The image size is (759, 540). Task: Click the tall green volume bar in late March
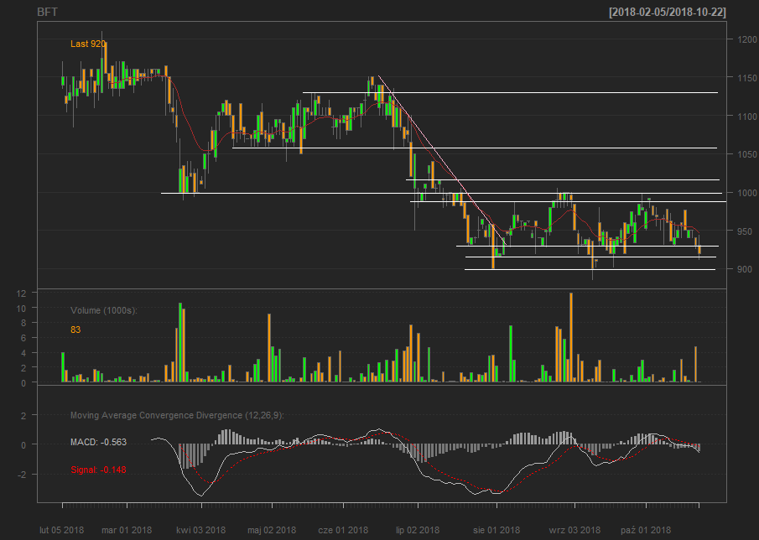[x=180, y=343]
